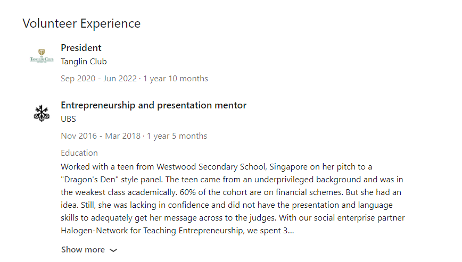
Task: Click Halogen-Network for Teaching Entrepreneurship text
Action: (x=152, y=230)
